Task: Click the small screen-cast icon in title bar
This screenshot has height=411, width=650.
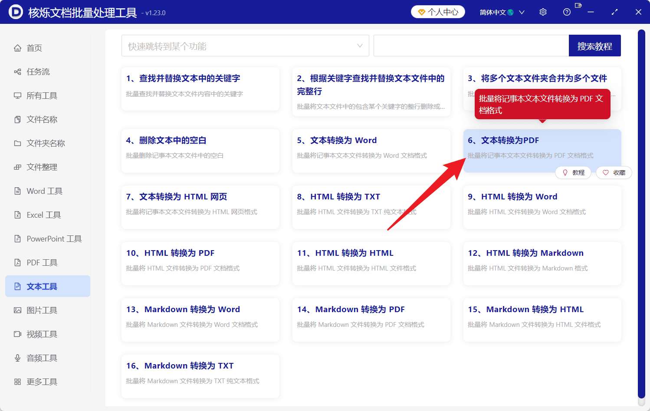Action: pyautogui.click(x=578, y=5)
